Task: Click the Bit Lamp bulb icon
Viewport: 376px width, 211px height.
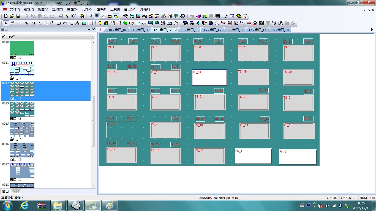Action: tap(100, 23)
